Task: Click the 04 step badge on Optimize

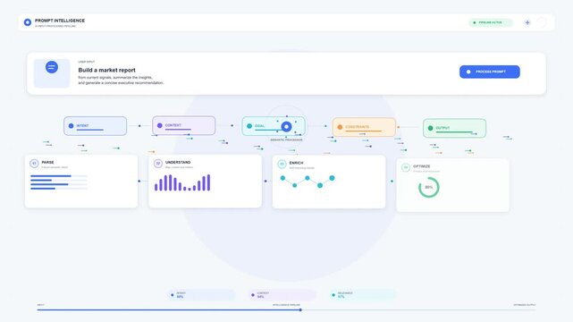Action: pyautogui.click(x=406, y=167)
